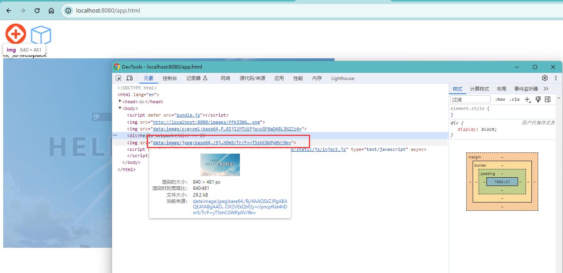Open the 布局 (Layout) pane tab
The width and height of the screenshot is (563, 273).
coord(501,89)
